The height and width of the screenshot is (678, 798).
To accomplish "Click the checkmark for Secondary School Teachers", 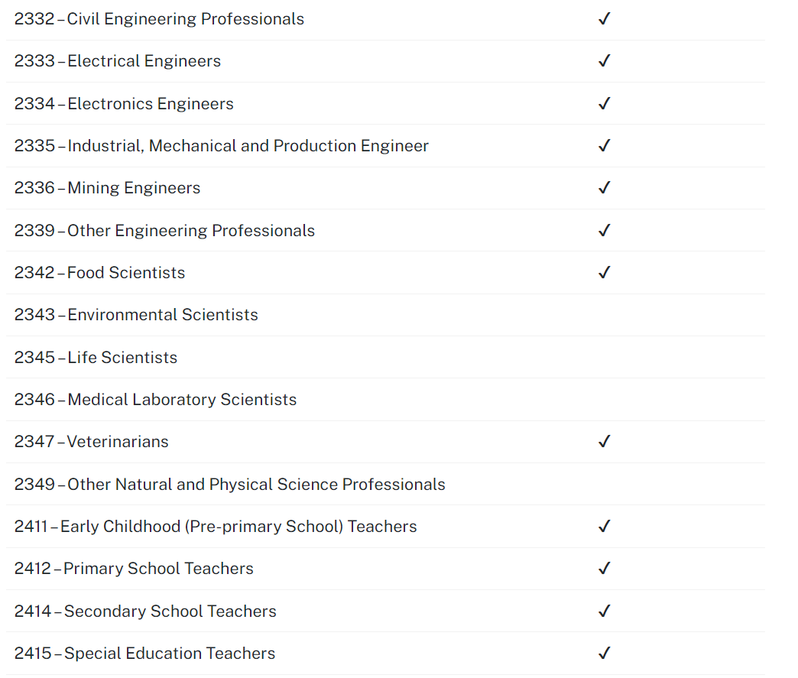I will 604,611.
